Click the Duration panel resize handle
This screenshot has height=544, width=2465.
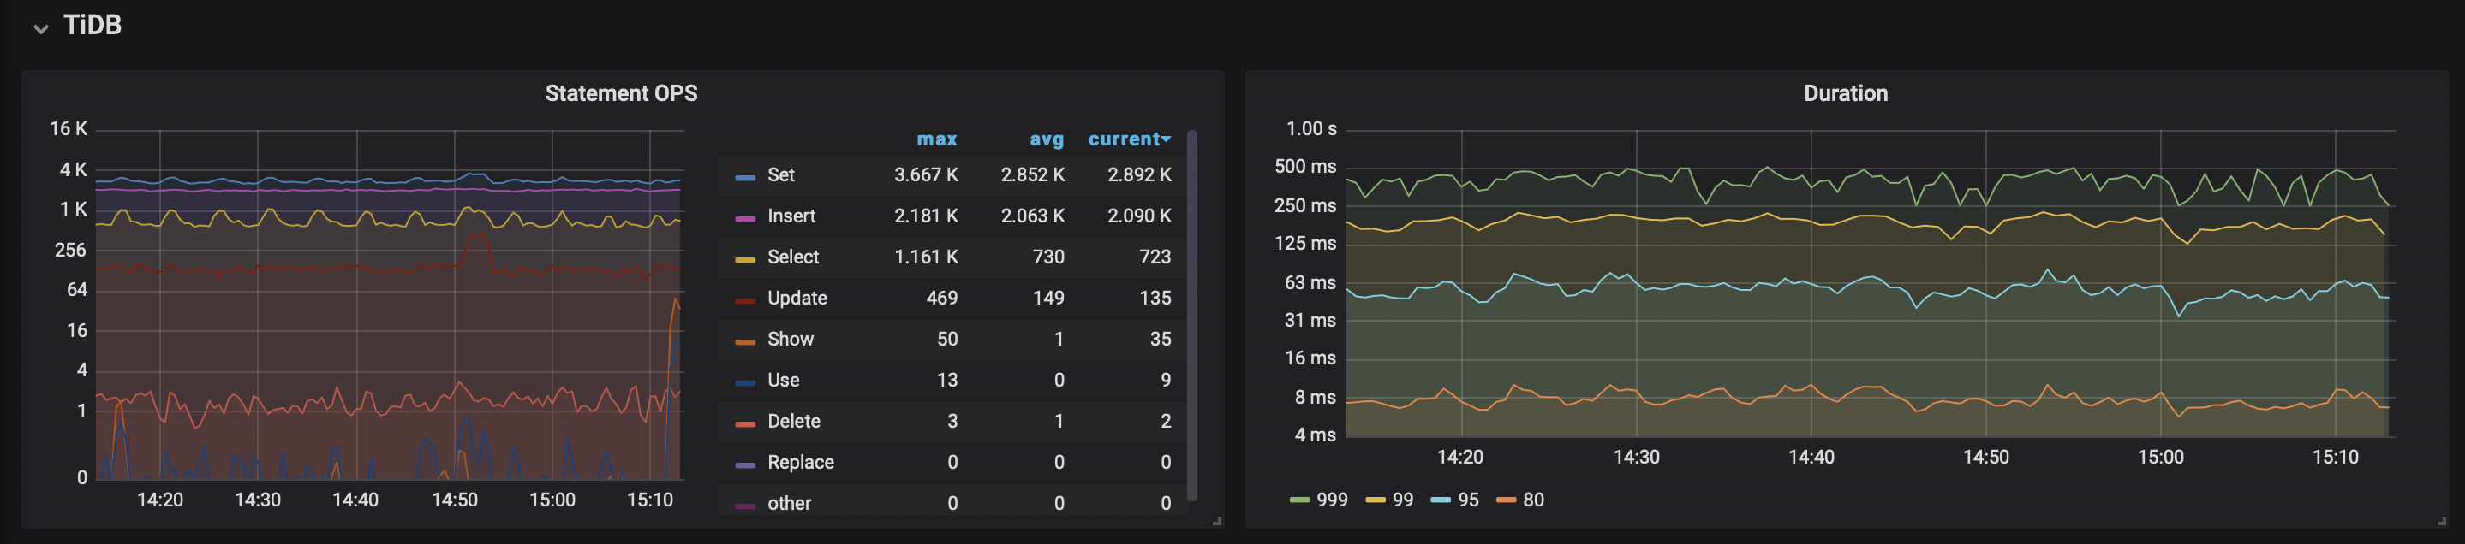2441,521
